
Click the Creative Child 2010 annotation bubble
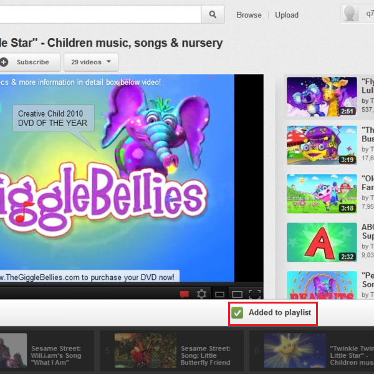pyautogui.click(x=54, y=118)
